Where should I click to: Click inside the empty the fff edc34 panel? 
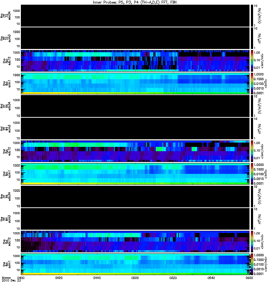click(x=135, y=196)
